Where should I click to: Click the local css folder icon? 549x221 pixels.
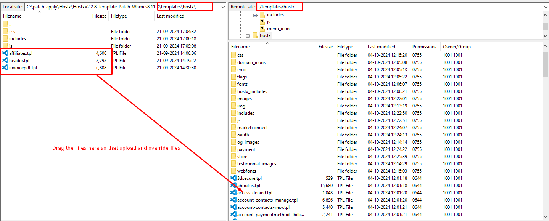pos(5,32)
